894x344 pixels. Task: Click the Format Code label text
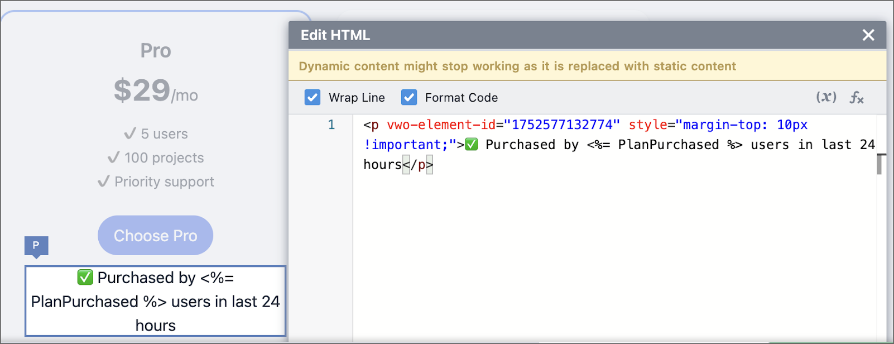462,98
